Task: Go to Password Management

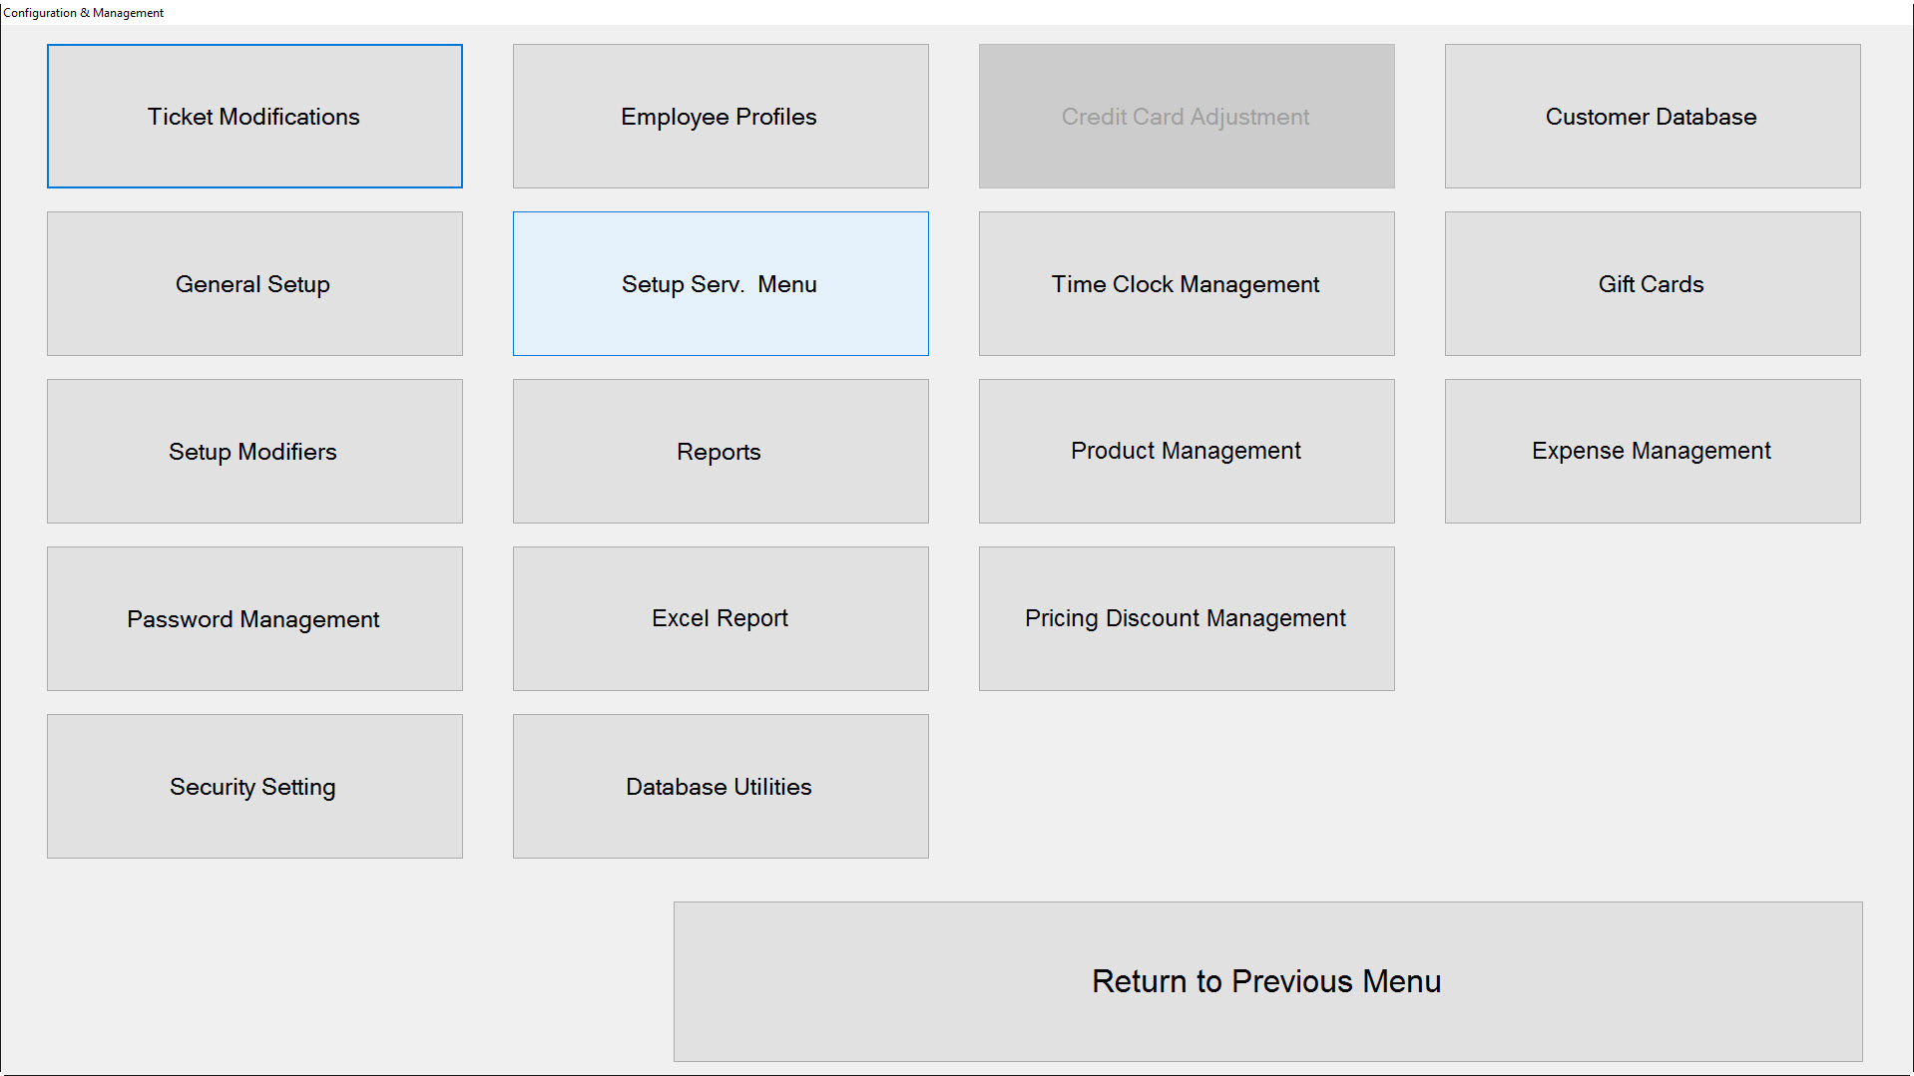Action: pos(254,618)
